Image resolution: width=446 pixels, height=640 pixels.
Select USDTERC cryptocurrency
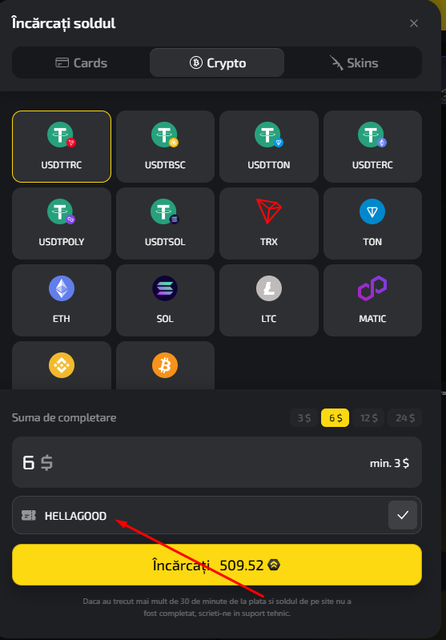tap(372, 147)
